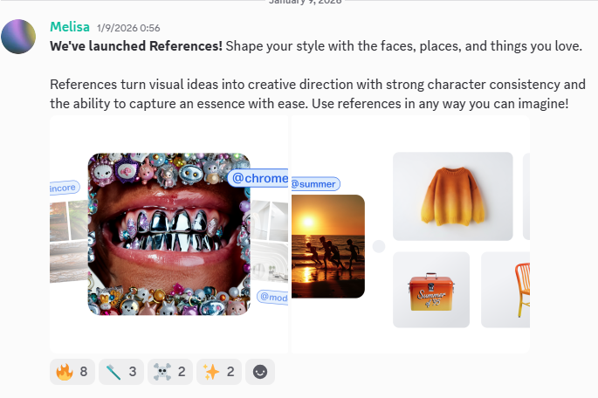
Task: Open the add reaction emoji picker
Action: tap(260, 371)
